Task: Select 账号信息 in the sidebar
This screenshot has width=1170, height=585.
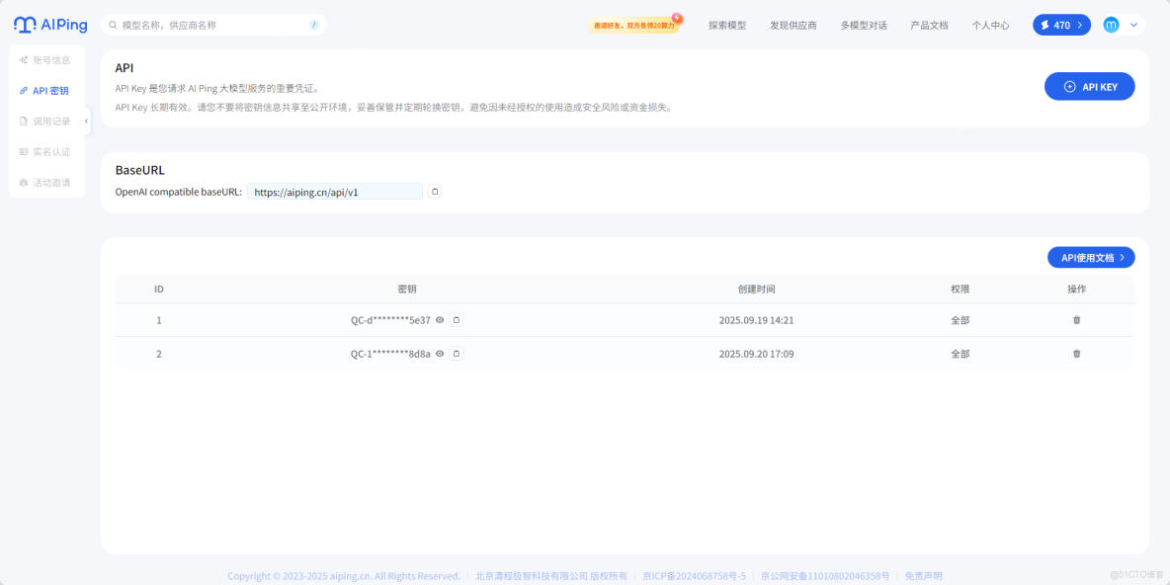Action: (x=46, y=59)
